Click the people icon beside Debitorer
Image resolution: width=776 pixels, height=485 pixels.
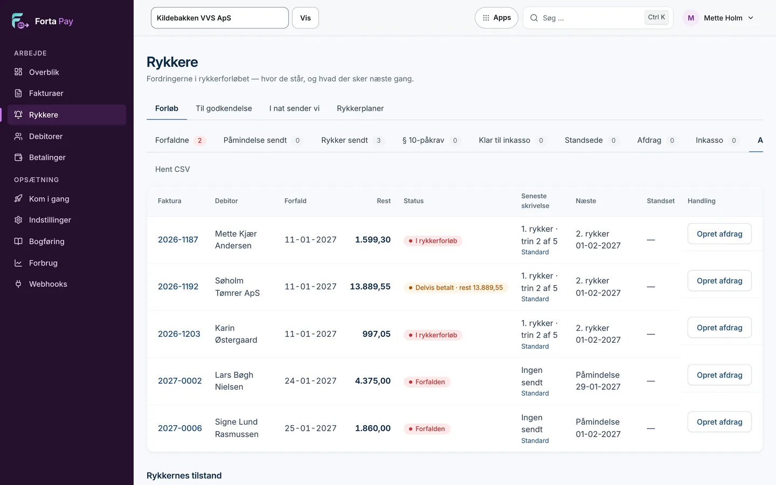pos(18,136)
